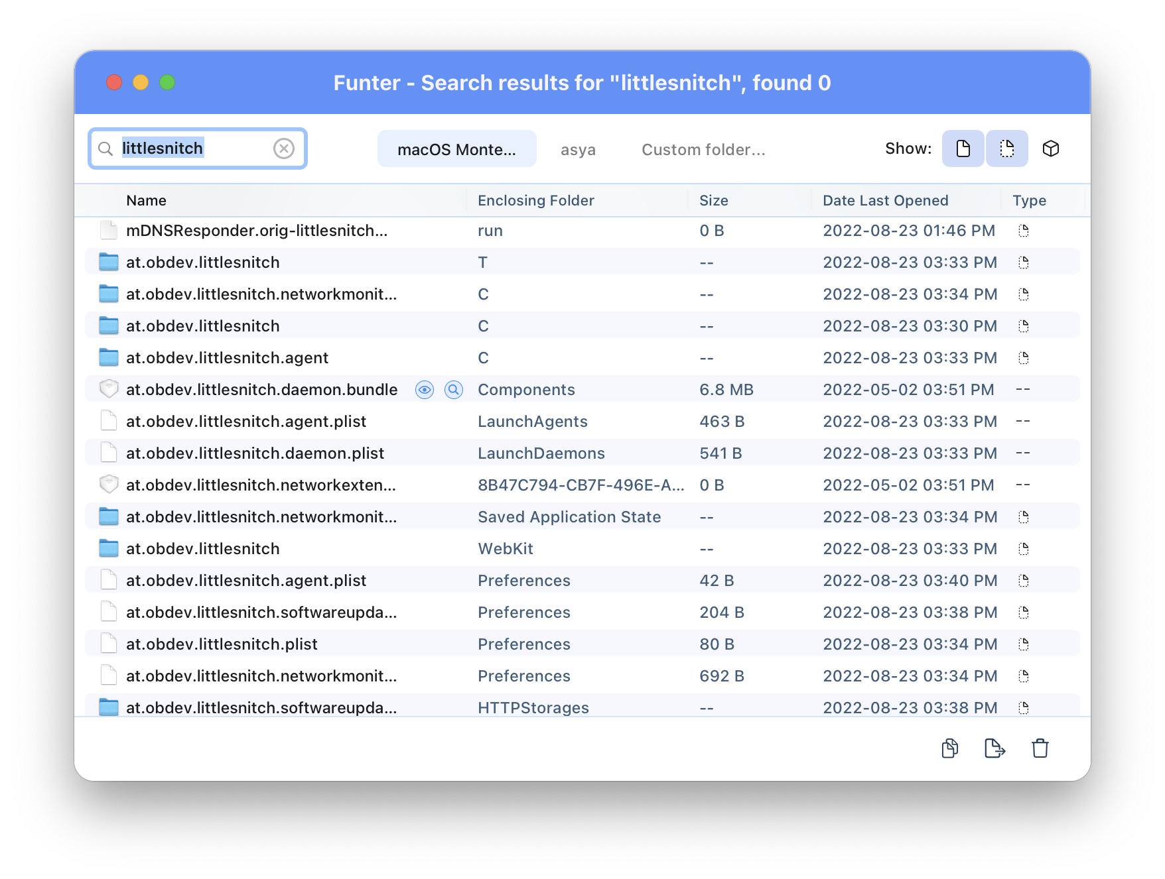Screen dimensions: 1165x879
Task: Click HTTPStorages enclosing folder cell
Action: pyautogui.click(x=533, y=708)
